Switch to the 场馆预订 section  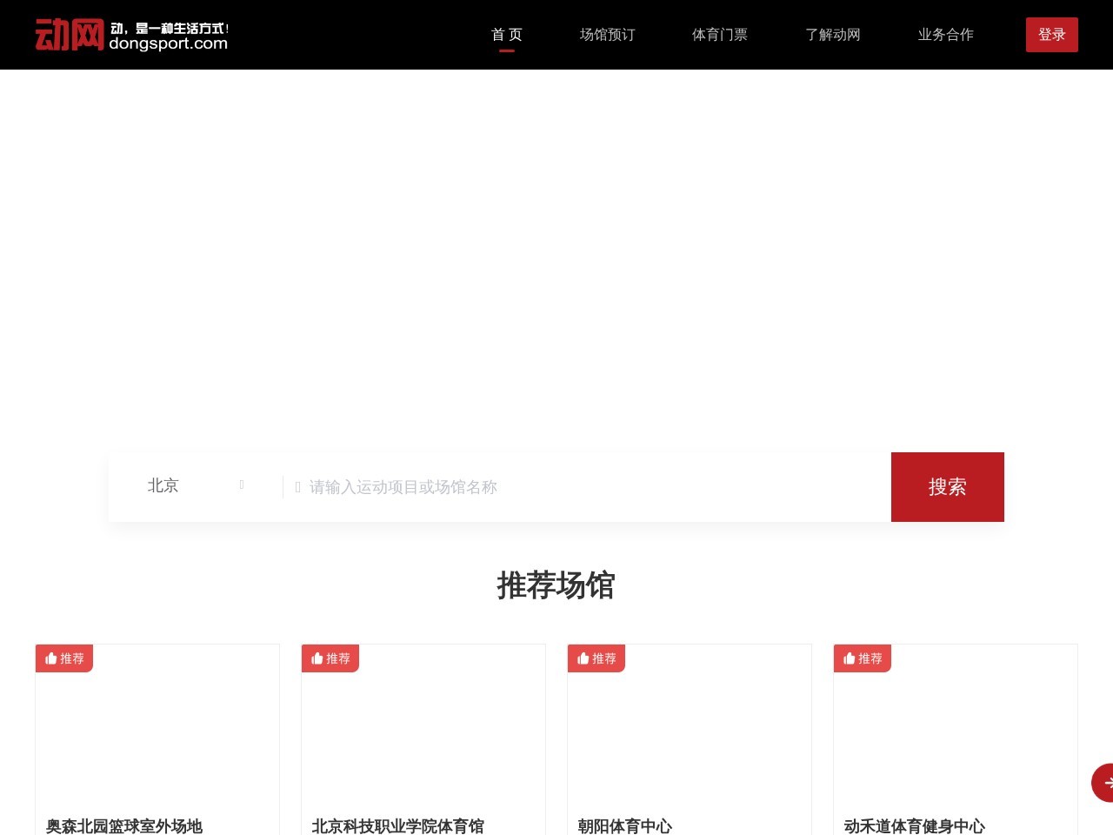(607, 35)
